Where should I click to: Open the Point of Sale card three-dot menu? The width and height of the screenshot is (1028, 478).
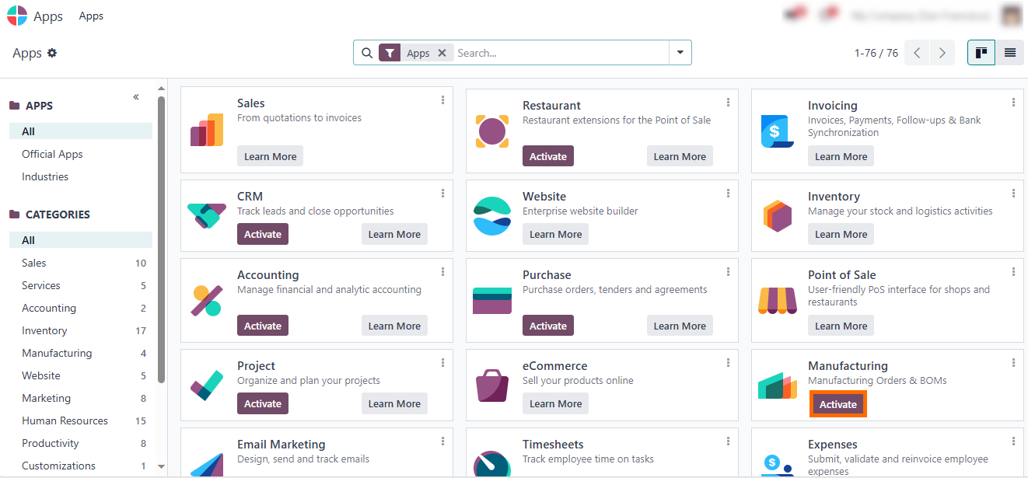[1014, 272]
